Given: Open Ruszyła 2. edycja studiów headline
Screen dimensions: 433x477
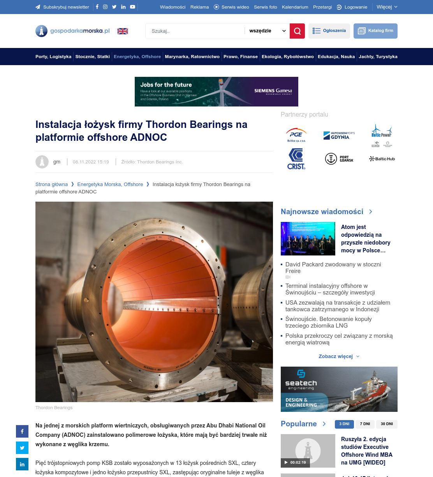Looking at the screenshot, I should [367, 451].
